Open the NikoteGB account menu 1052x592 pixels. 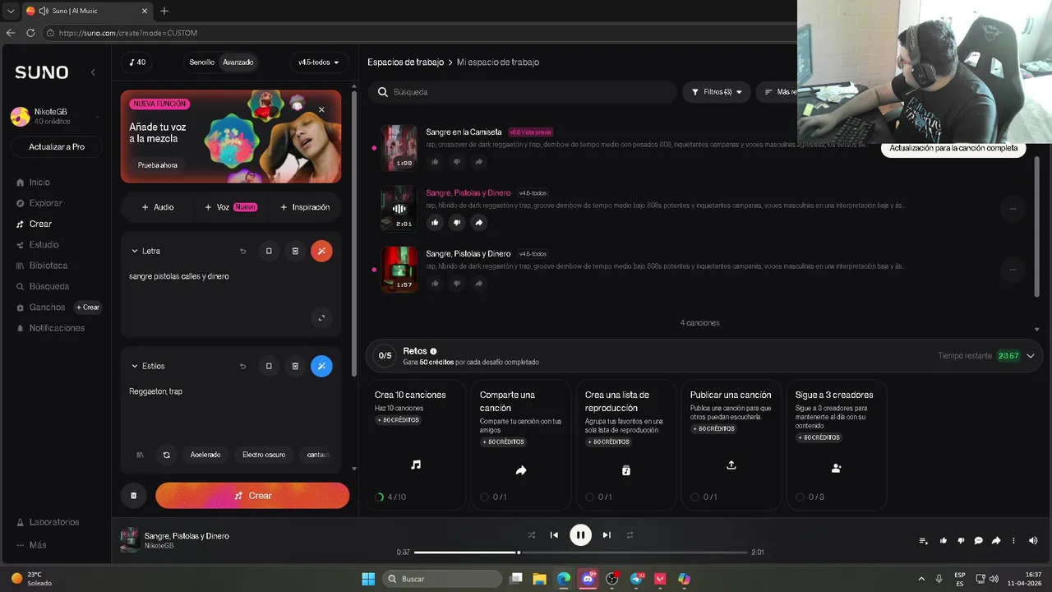pos(54,116)
